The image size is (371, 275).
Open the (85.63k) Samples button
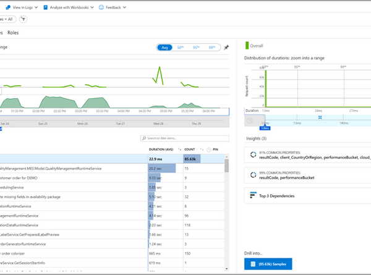pos(268,264)
